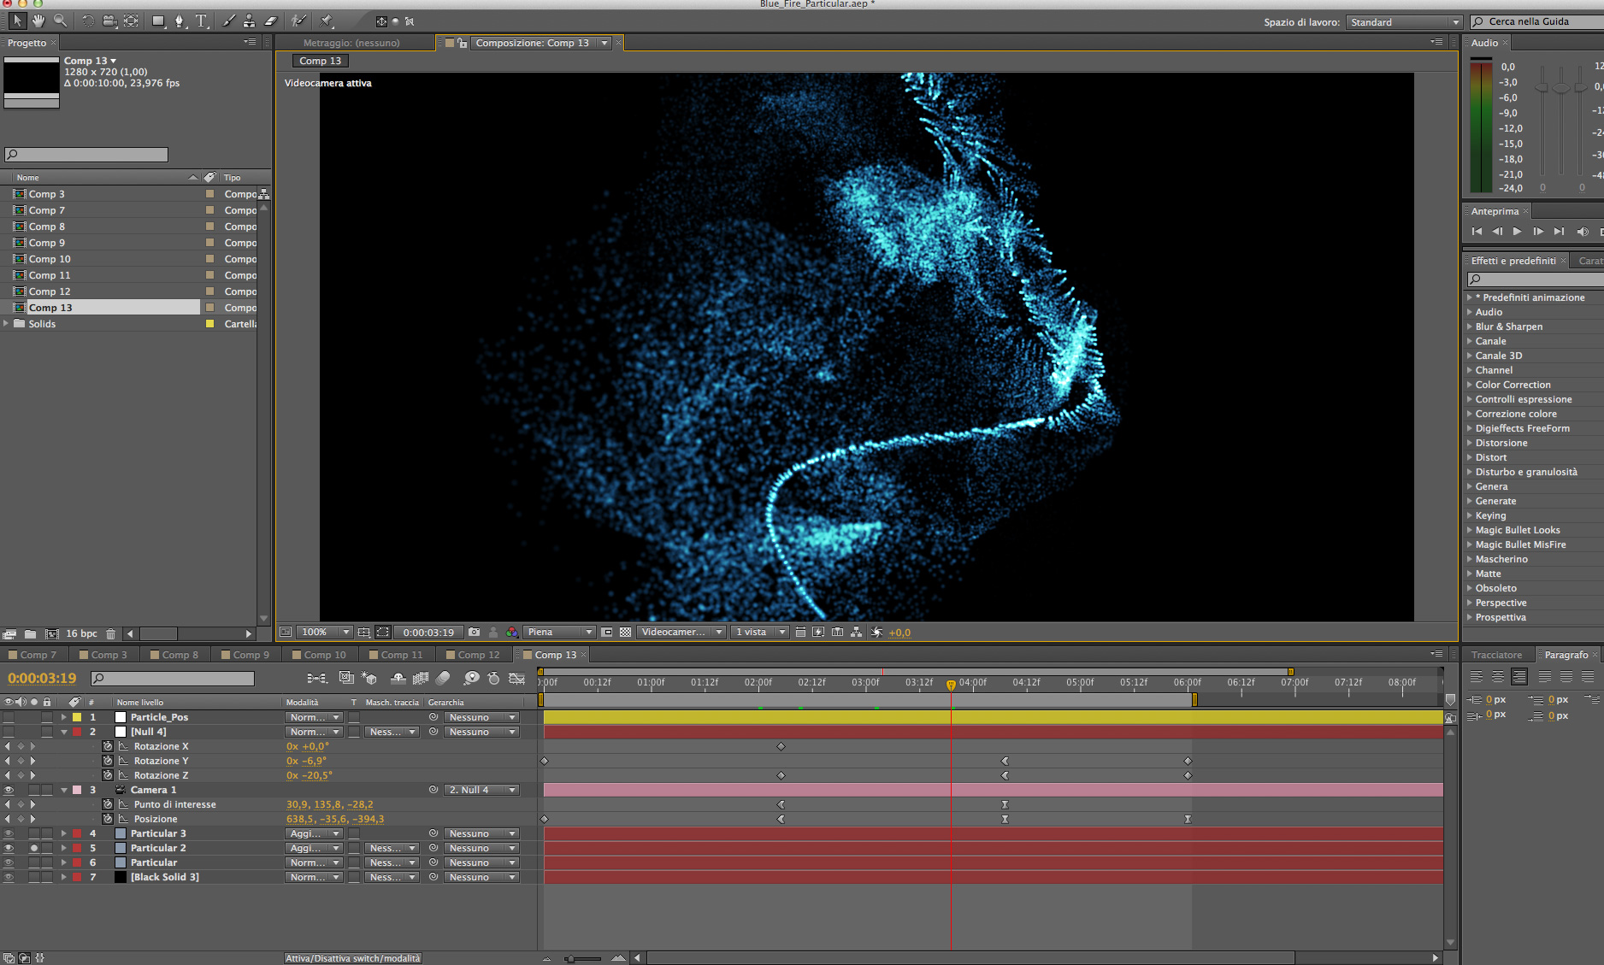
Task: Click the Attiva/Disattiva switch/modalità button
Action: pos(353,958)
